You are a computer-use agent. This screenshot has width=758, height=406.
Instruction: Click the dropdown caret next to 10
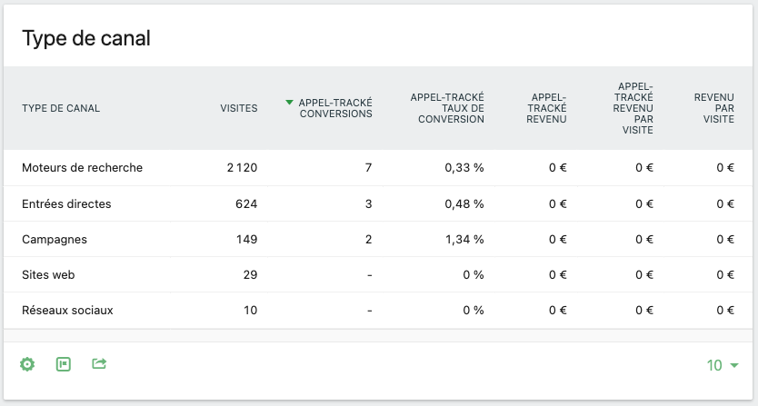pyautogui.click(x=733, y=365)
